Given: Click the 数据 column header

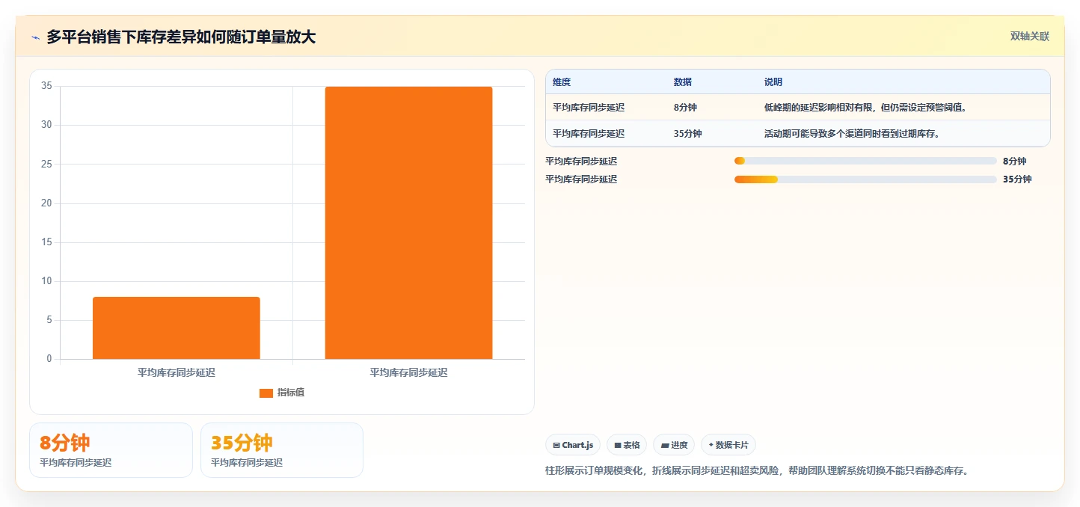Looking at the screenshot, I should [683, 82].
